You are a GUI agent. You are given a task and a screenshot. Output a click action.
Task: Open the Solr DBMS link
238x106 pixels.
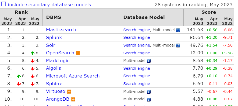coord(51,45)
